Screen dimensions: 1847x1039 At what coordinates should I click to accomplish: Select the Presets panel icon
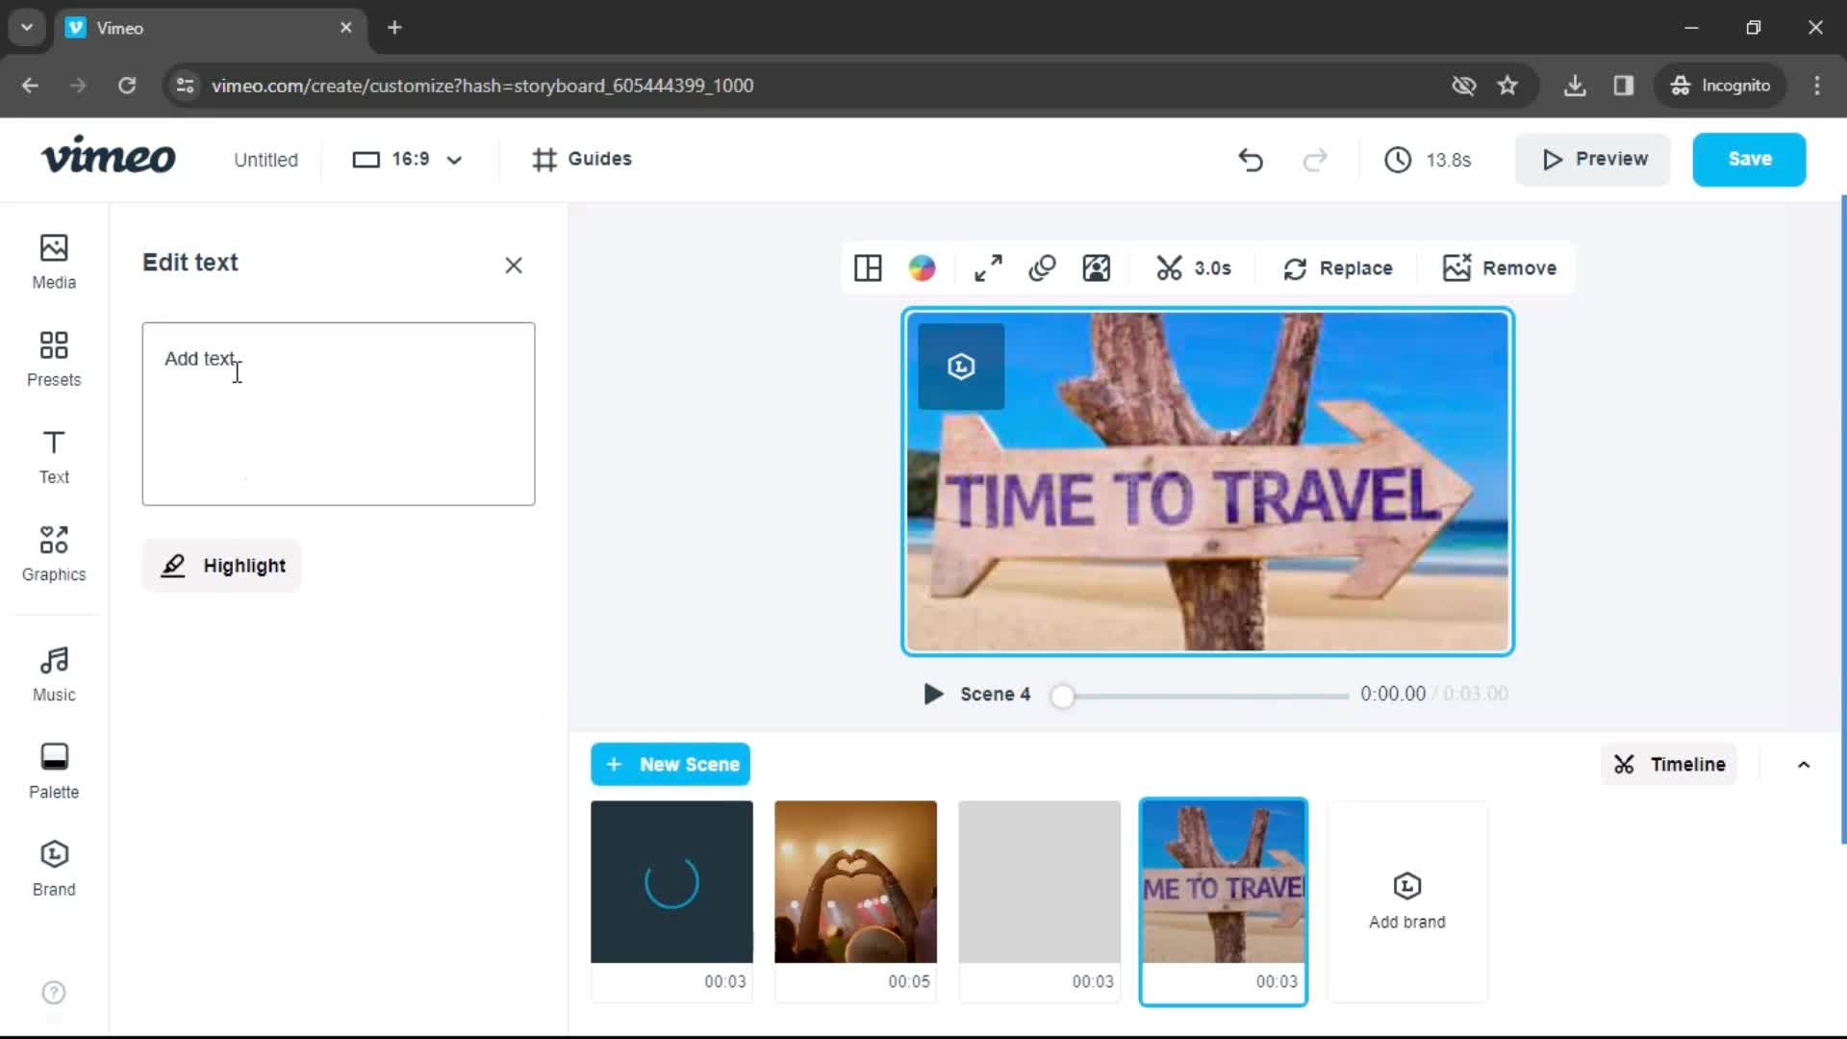click(x=53, y=358)
